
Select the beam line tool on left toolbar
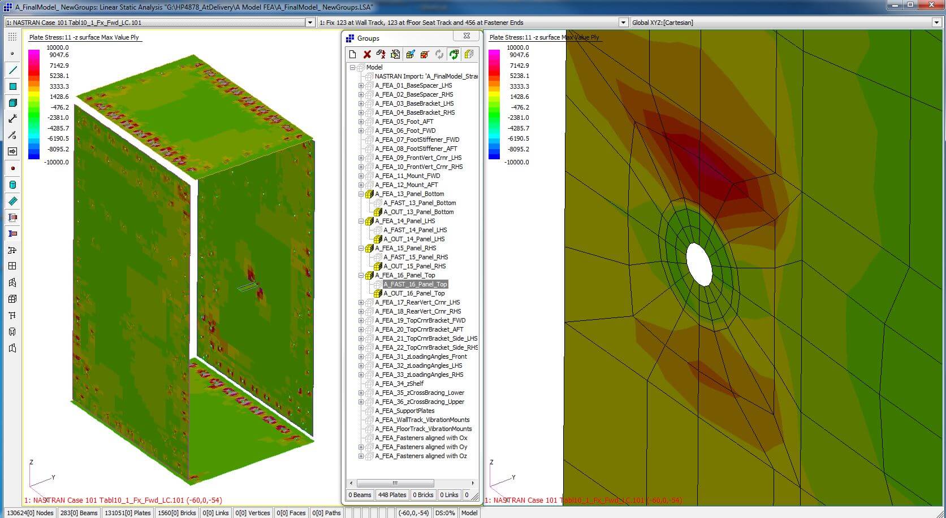click(12, 70)
